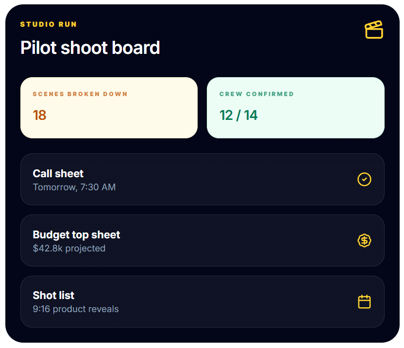The width and height of the screenshot is (404, 348).
Task: Click the Shot list heading text
Action: (53, 296)
